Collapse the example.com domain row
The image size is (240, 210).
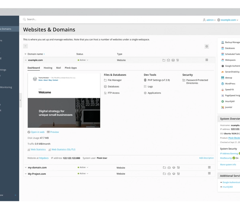coord(25,60)
